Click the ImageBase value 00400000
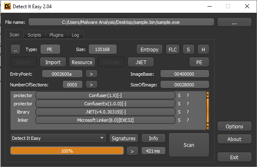The width and height of the screenshot is (257, 167). (184, 74)
